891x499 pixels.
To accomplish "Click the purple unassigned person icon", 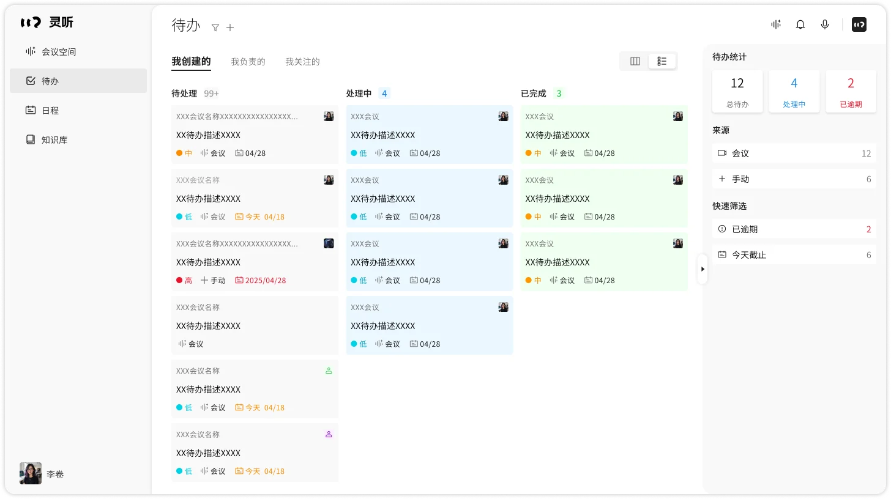I will (x=329, y=434).
